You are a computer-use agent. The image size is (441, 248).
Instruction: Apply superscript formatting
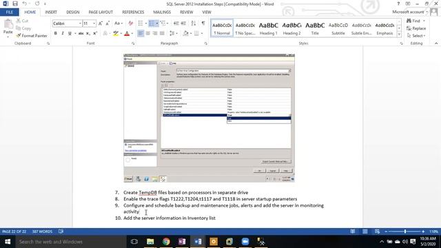click(x=95, y=34)
